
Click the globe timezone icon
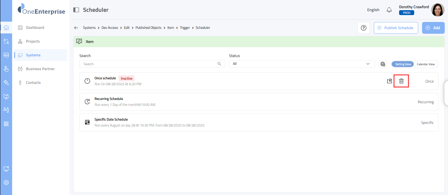coord(383,64)
